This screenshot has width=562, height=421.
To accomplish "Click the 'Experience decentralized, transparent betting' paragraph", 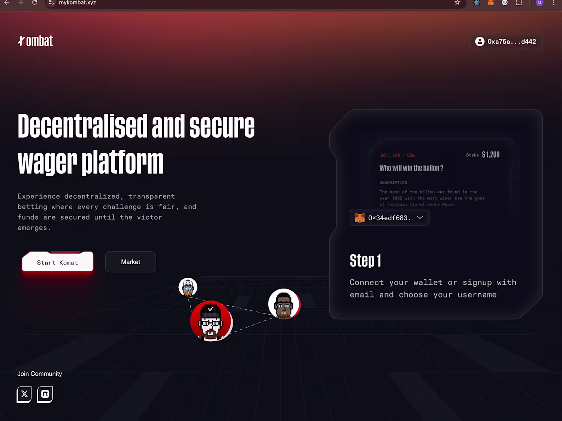I will tap(107, 212).
